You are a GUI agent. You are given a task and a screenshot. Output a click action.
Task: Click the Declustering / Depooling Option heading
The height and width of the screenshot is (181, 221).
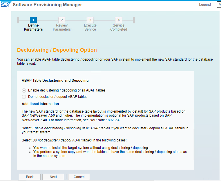[x=57, y=50]
